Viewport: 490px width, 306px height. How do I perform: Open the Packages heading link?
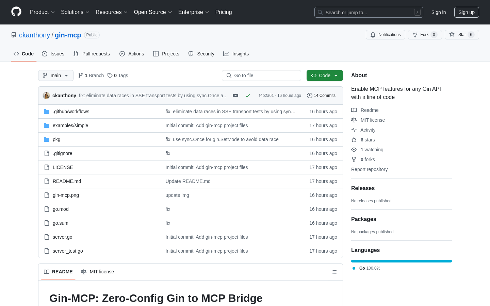pos(363,219)
